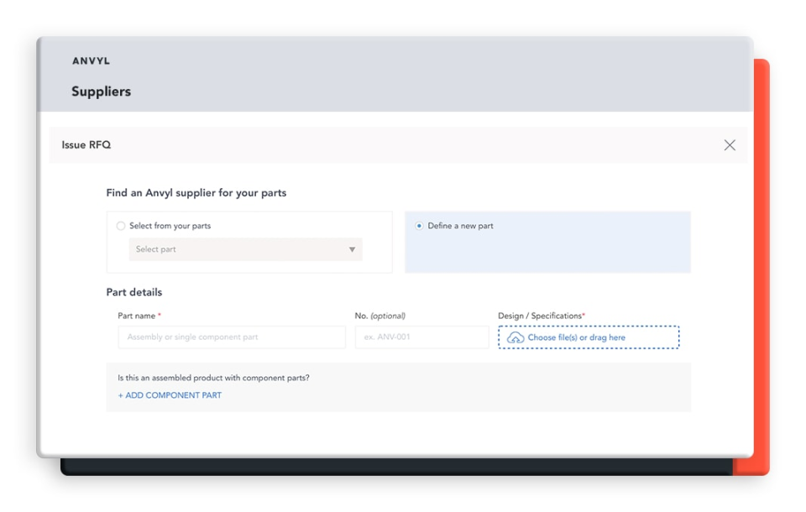Click the "Part details" section heading
Image resolution: width=806 pixels, height=512 pixels.
[133, 292]
